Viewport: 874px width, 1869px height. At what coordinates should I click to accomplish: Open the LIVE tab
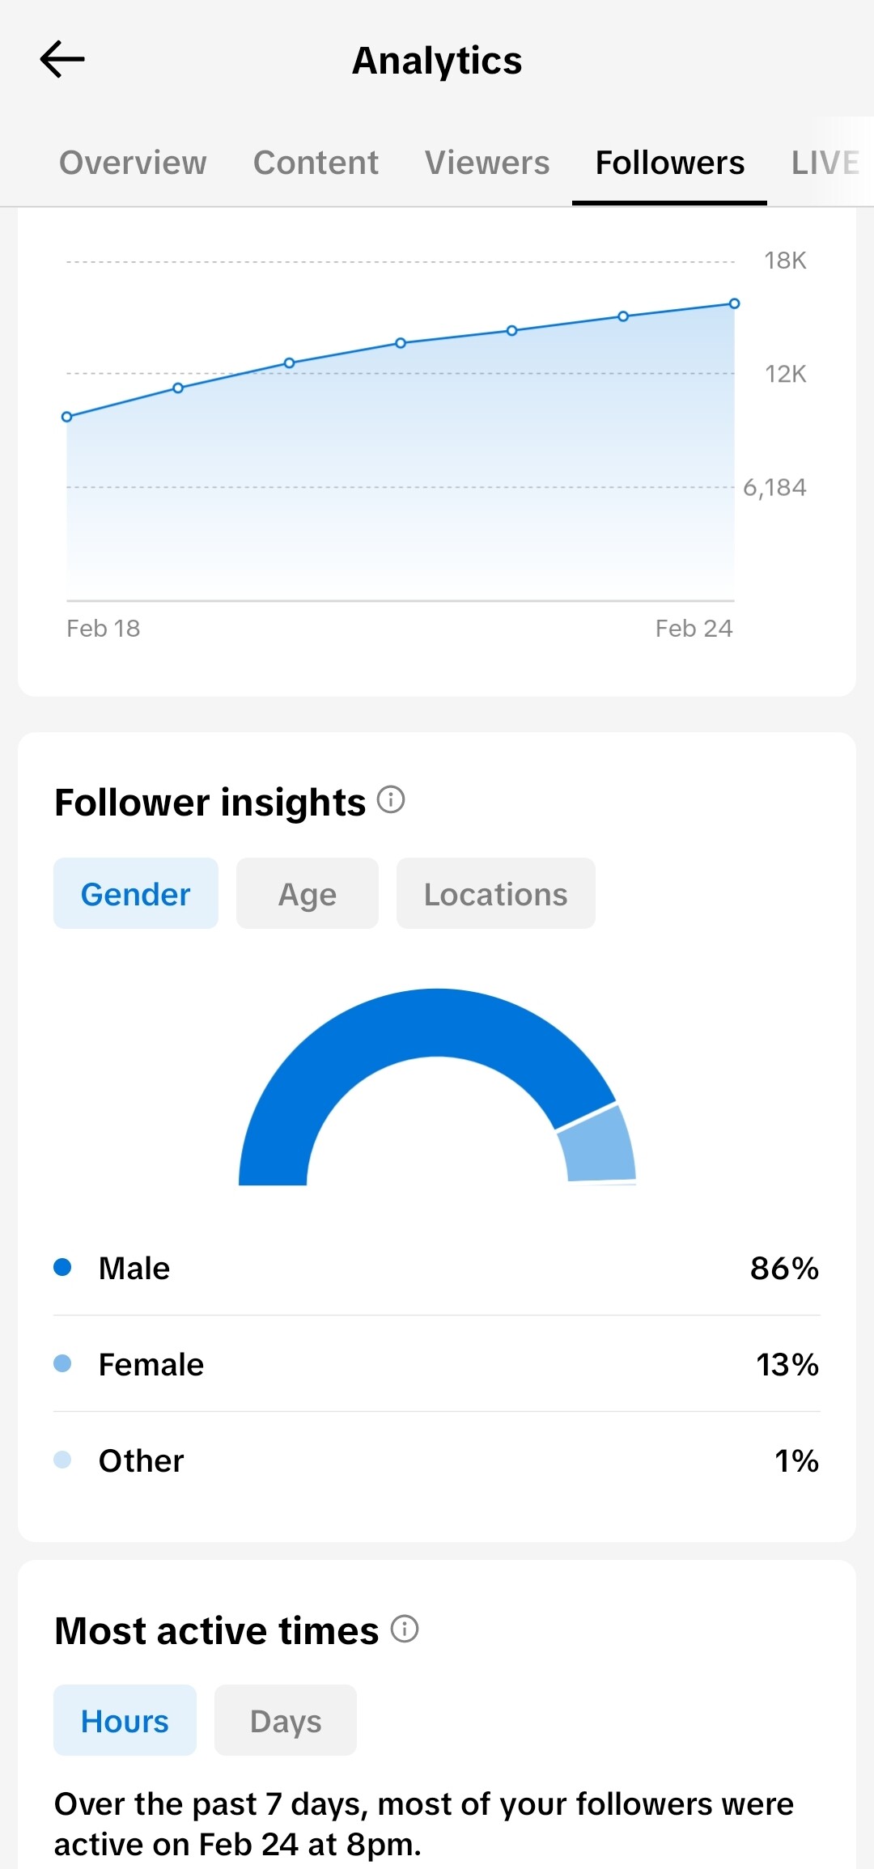tap(825, 163)
